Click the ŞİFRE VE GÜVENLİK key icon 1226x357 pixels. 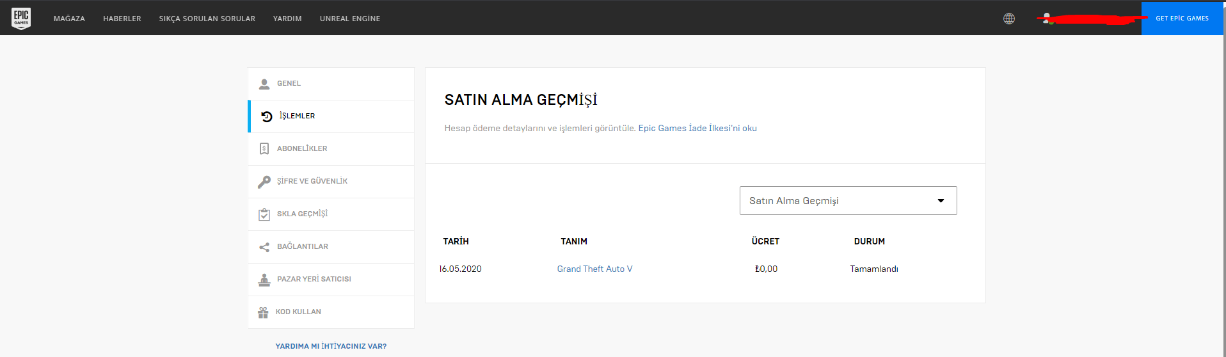(264, 182)
